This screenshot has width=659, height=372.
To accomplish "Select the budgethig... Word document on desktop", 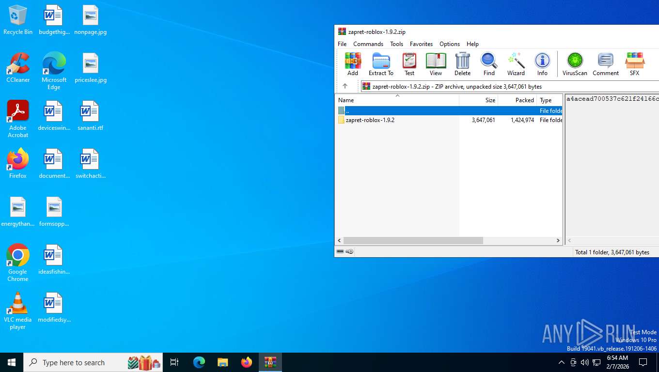I will (x=54, y=20).
